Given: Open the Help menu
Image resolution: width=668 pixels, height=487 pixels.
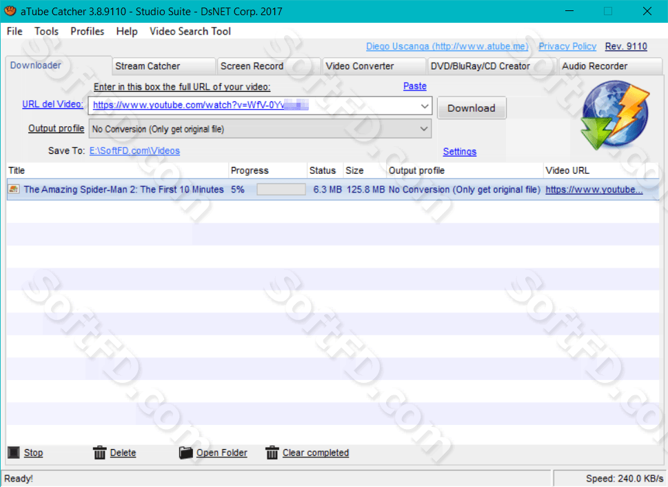Looking at the screenshot, I should [127, 31].
